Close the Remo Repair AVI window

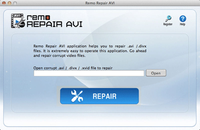(4, 3)
